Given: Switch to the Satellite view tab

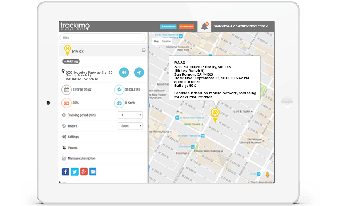Looking at the screenshot, I should pyautogui.click(x=167, y=41).
